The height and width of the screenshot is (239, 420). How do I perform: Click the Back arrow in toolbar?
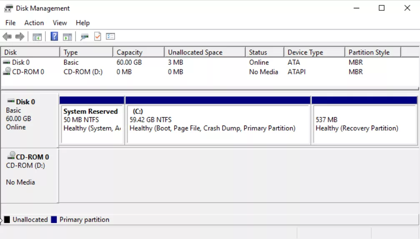[x=7, y=36]
